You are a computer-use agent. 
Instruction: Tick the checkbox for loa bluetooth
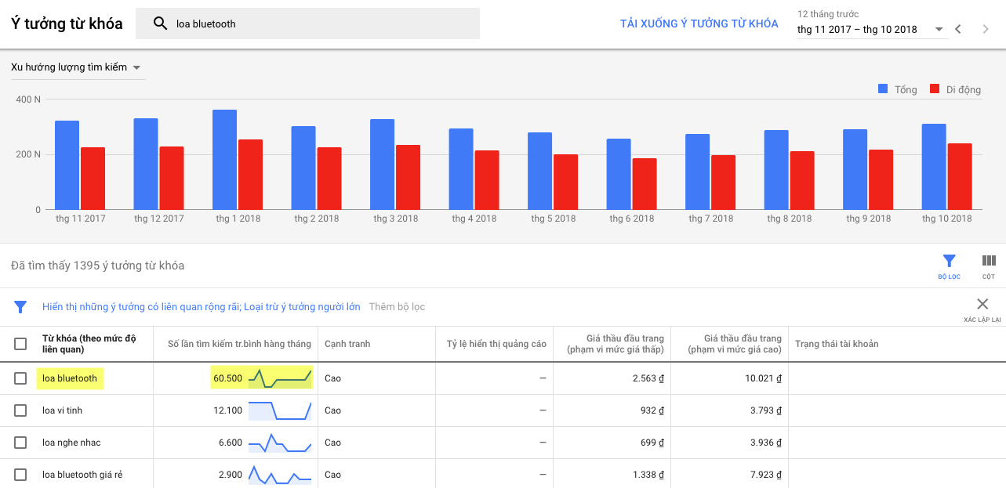click(20, 378)
